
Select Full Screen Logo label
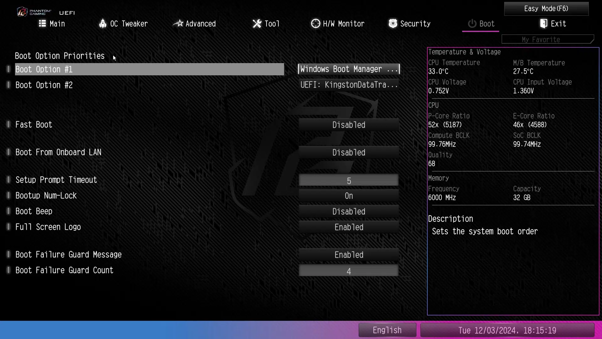[48, 227]
